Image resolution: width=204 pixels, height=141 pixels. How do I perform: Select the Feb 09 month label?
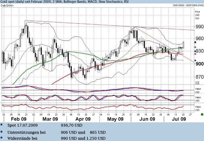pyautogui.click(x=18, y=119)
